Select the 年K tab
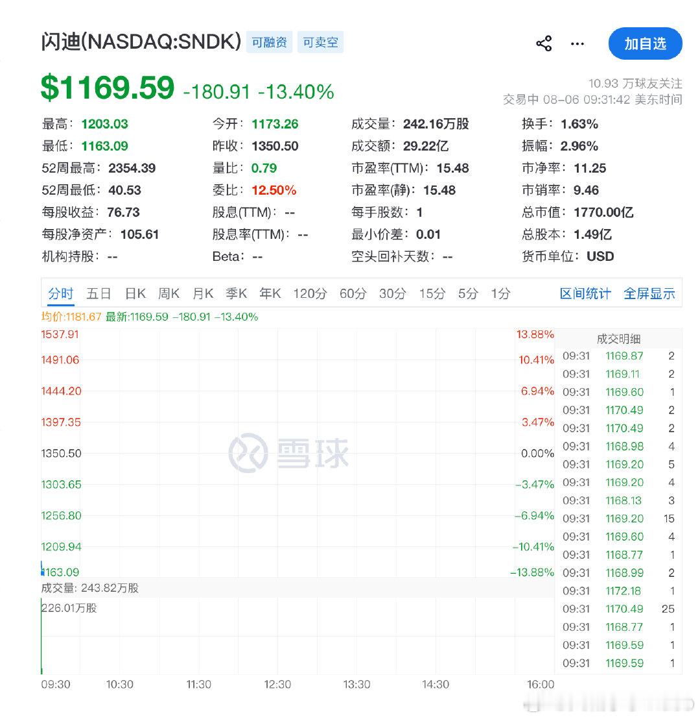This screenshot has height=719, width=700. coord(270,293)
